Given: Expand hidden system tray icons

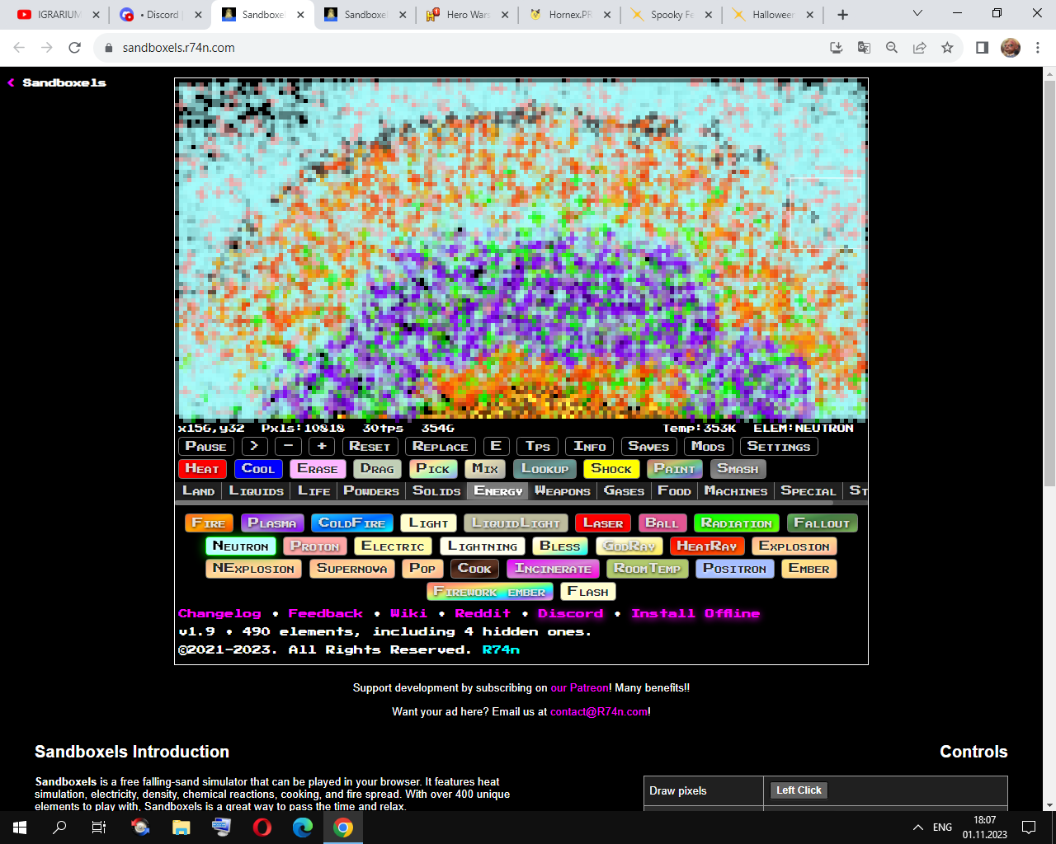Looking at the screenshot, I should pos(917,827).
